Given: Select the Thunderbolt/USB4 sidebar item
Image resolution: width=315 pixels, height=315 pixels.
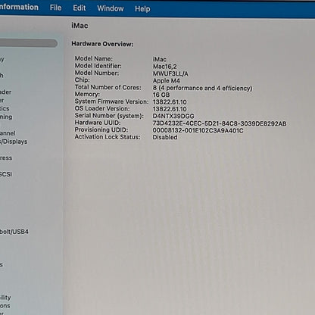Looking at the screenshot, I should coord(14,232).
